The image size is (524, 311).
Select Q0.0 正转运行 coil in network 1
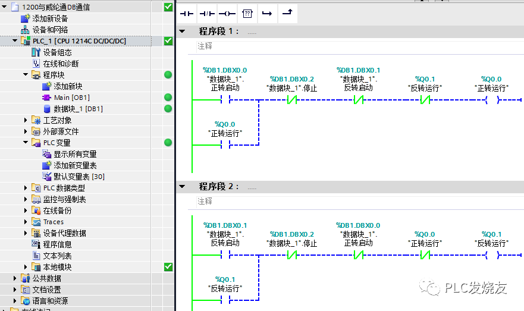tap(491, 99)
